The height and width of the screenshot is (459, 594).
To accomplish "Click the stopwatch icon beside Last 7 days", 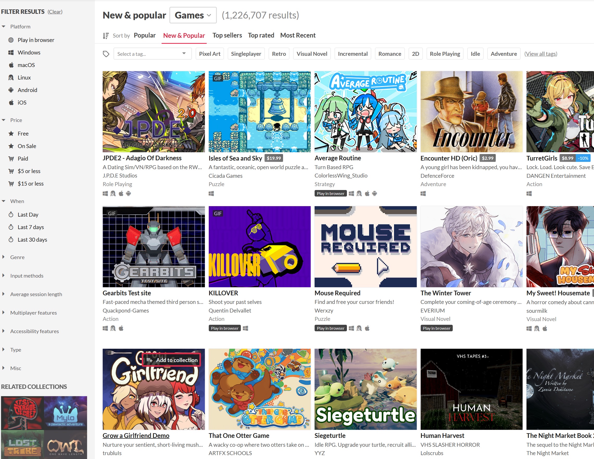I will pos(11,227).
